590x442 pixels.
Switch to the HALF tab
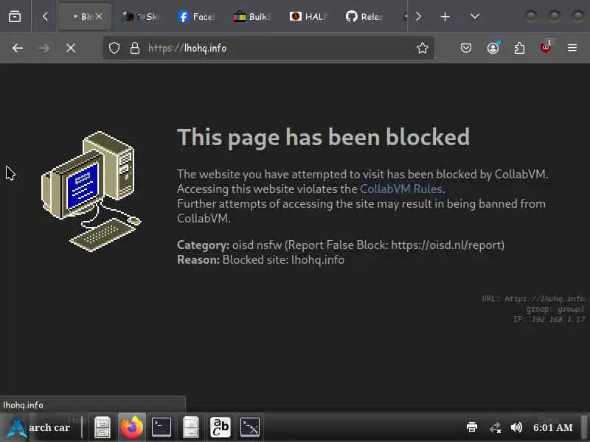point(308,16)
